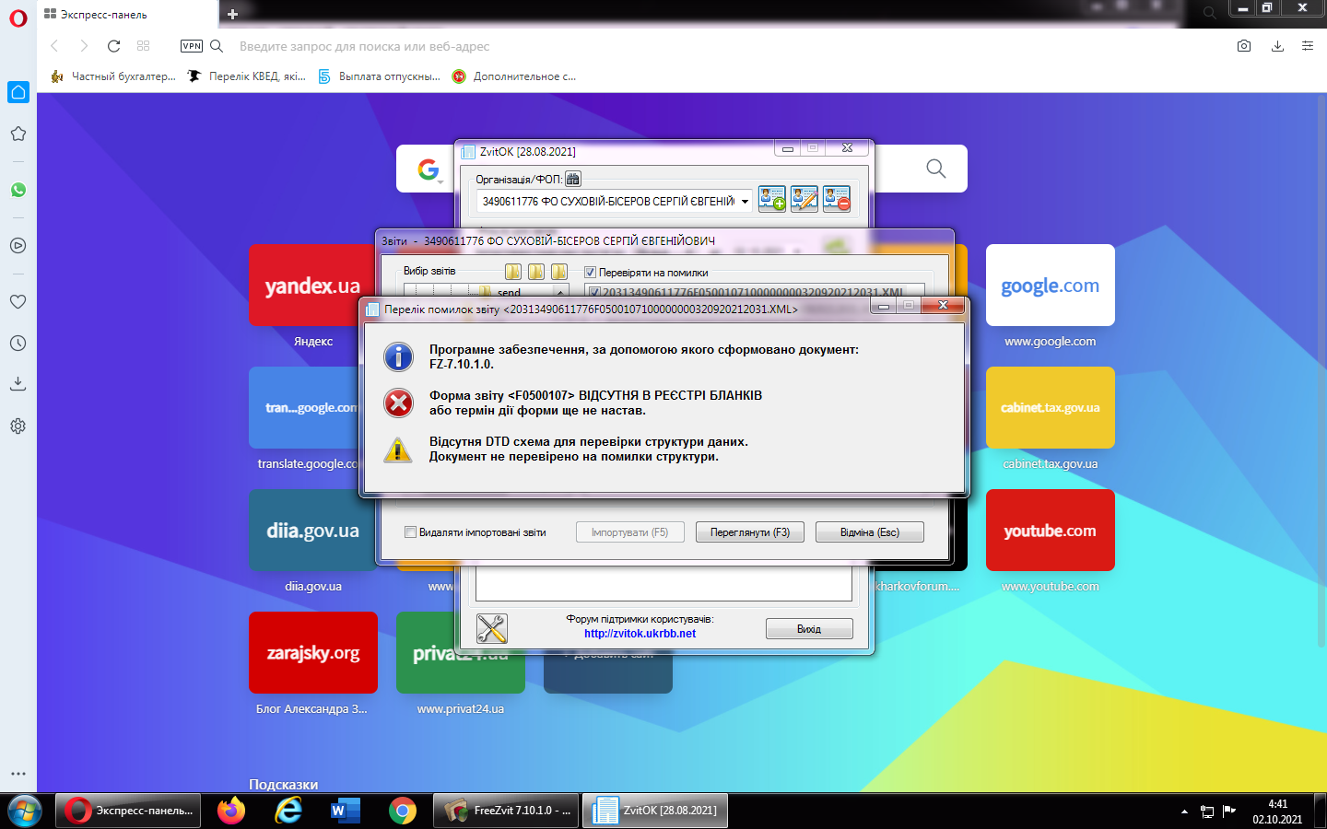The height and width of the screenshot is (829, 1327).
Task: Click the third folder icon in Вибір звітів
Action: point(559,272)
